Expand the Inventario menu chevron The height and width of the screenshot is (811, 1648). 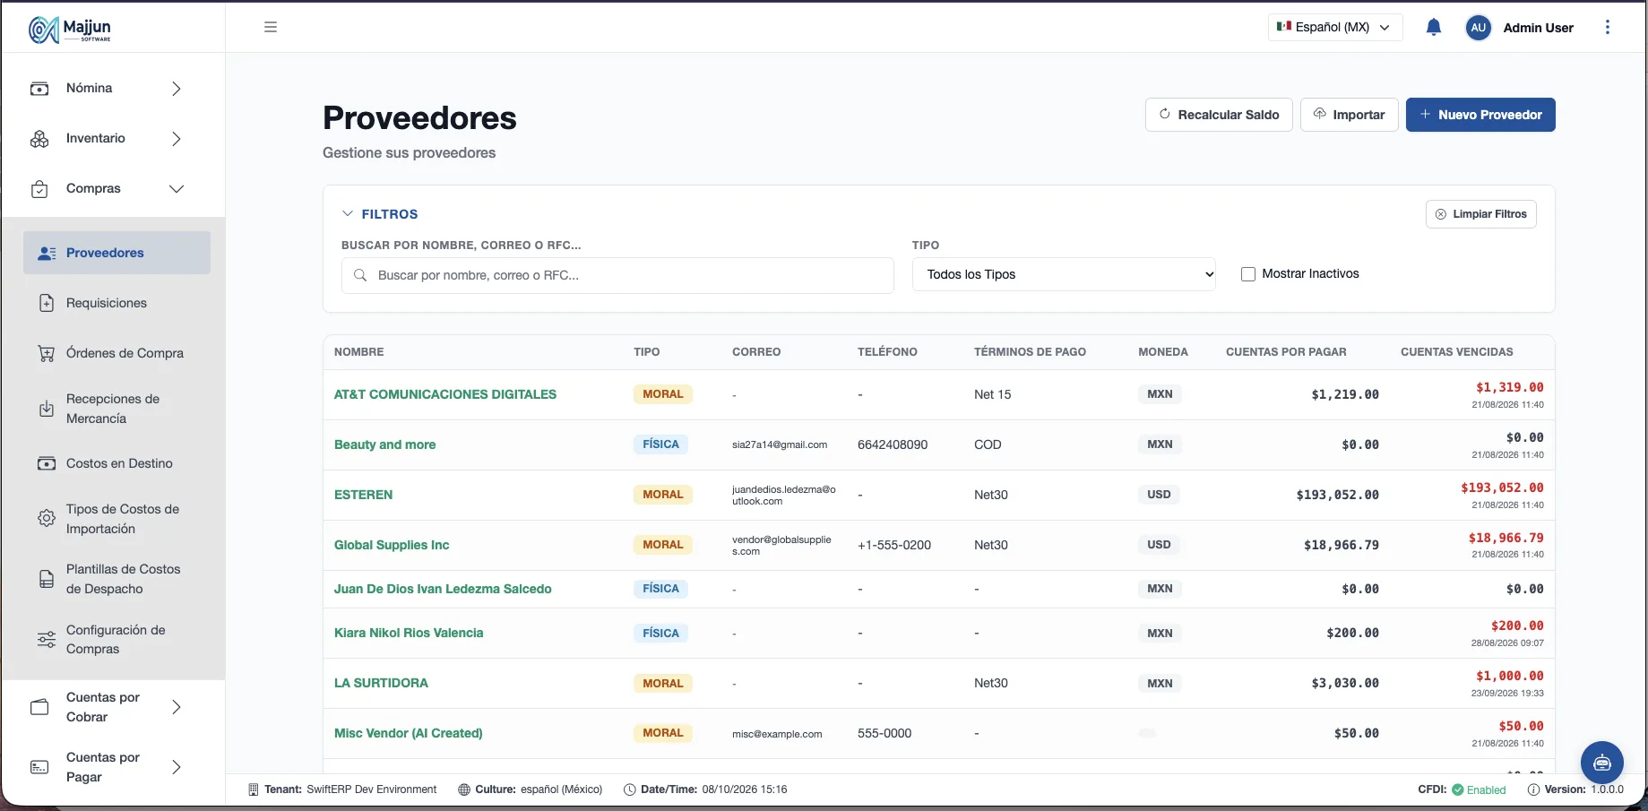pos(177,139)
